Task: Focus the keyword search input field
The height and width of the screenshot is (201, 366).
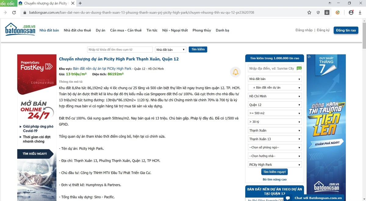Action: (120, 50)
